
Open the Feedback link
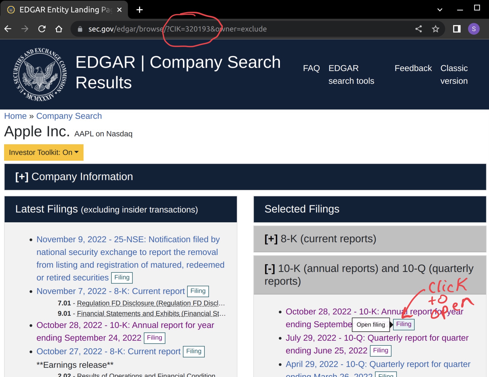coord(413,68)
